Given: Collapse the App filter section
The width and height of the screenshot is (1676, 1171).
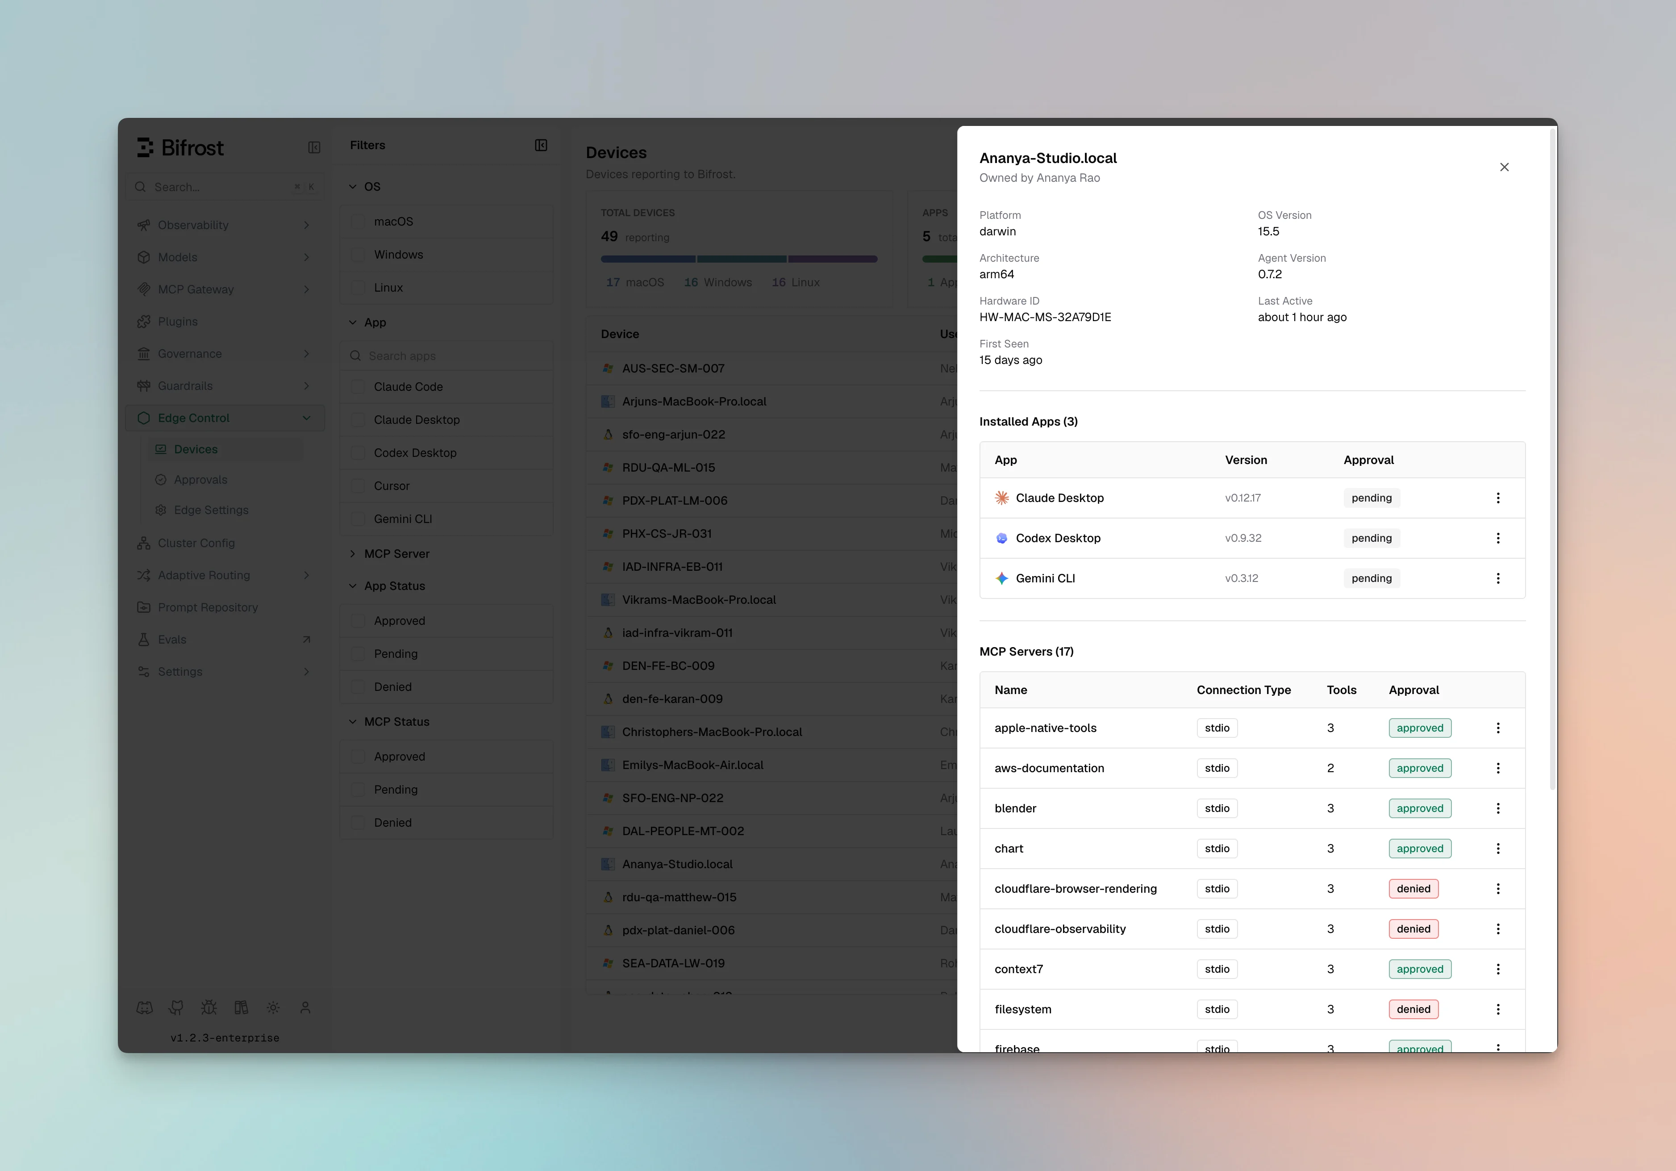Looking at the screenshot, I should tap(353, 323).
